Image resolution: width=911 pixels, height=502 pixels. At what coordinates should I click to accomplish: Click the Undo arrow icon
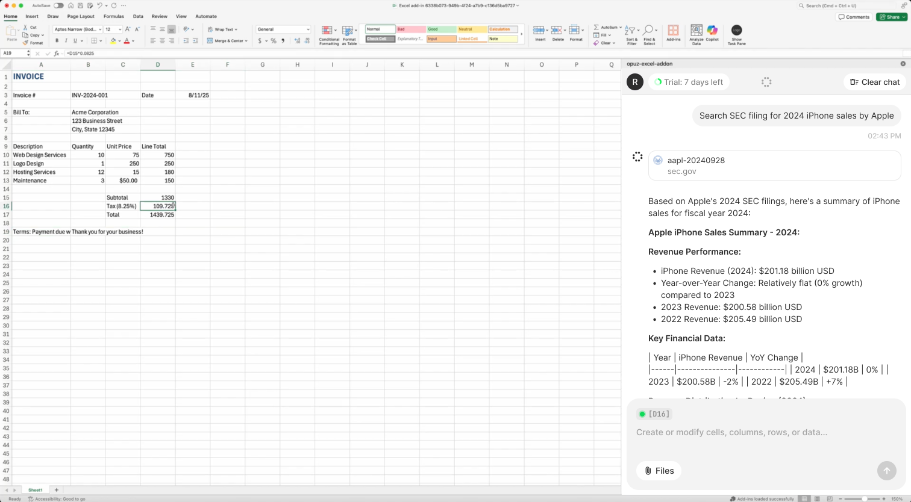(x=99, y=5)
